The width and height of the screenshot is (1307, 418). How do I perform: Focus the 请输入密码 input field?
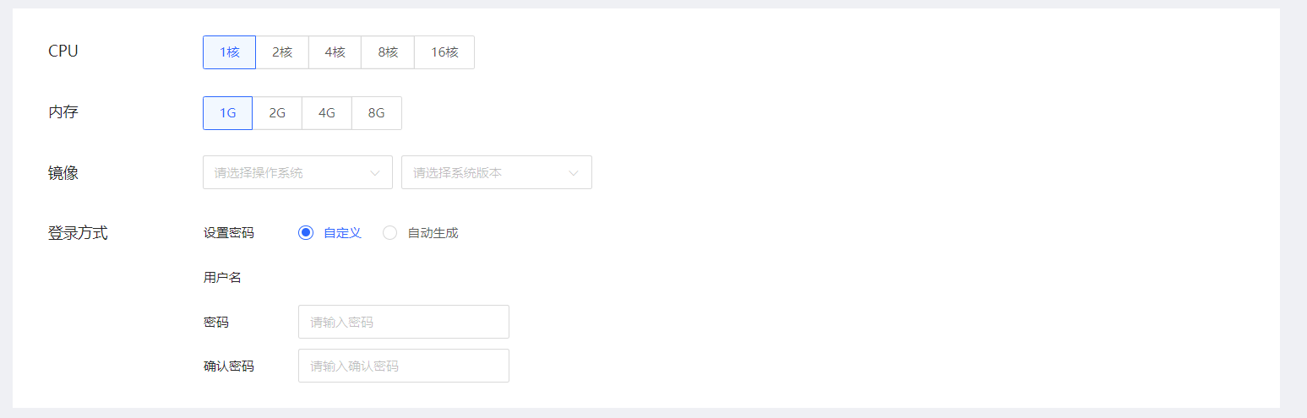[404, 322]
